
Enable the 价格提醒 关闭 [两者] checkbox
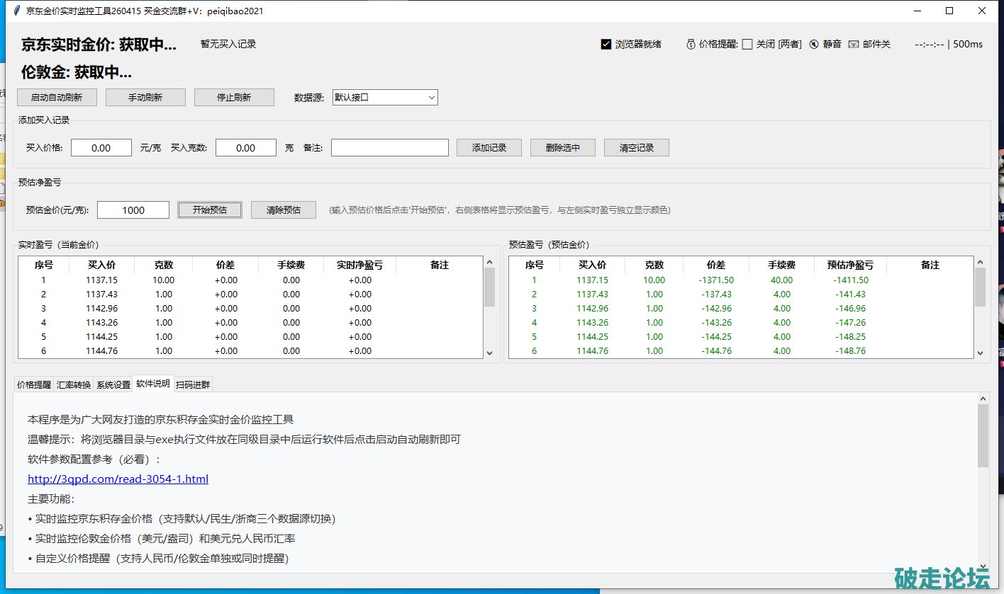(x=747, y=44)
